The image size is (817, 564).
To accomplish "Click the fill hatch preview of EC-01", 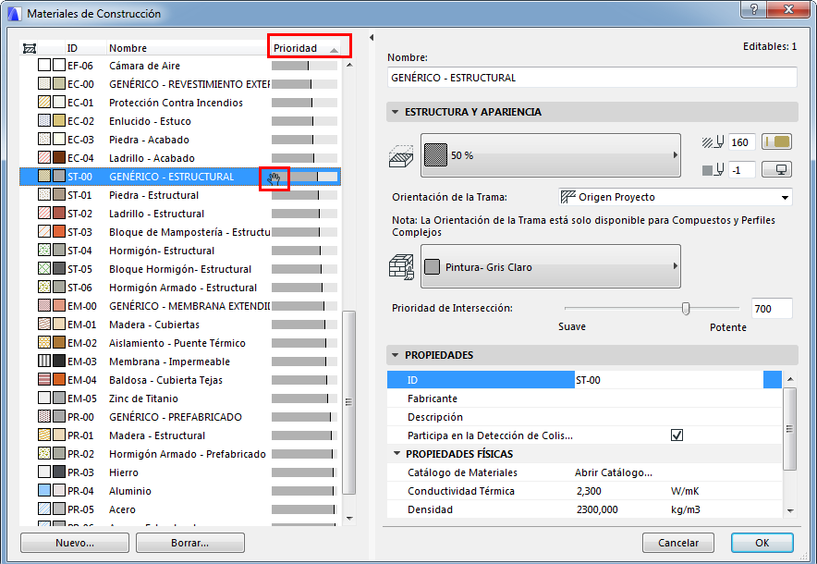I will pos(44,102).
